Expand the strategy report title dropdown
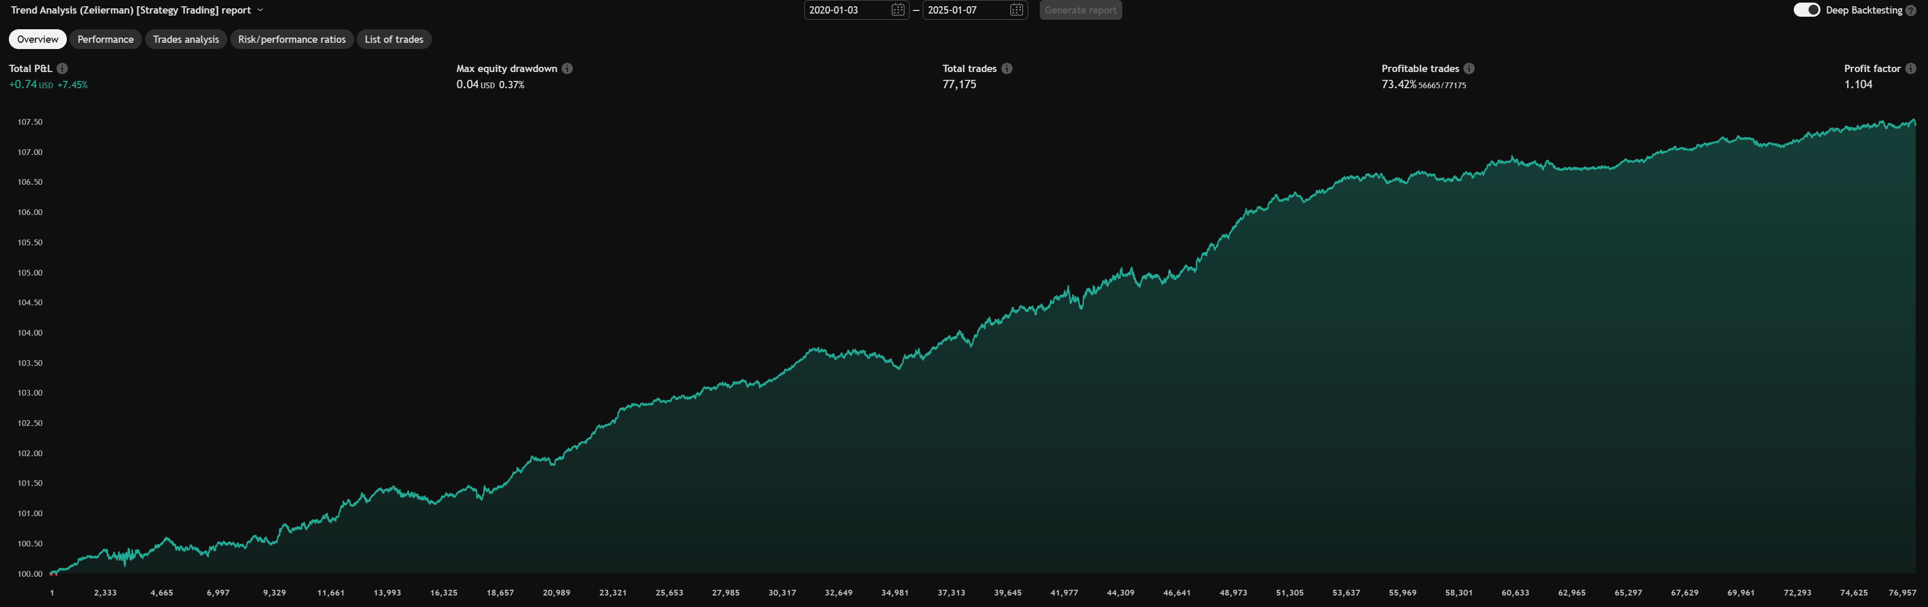 point(260,10)
